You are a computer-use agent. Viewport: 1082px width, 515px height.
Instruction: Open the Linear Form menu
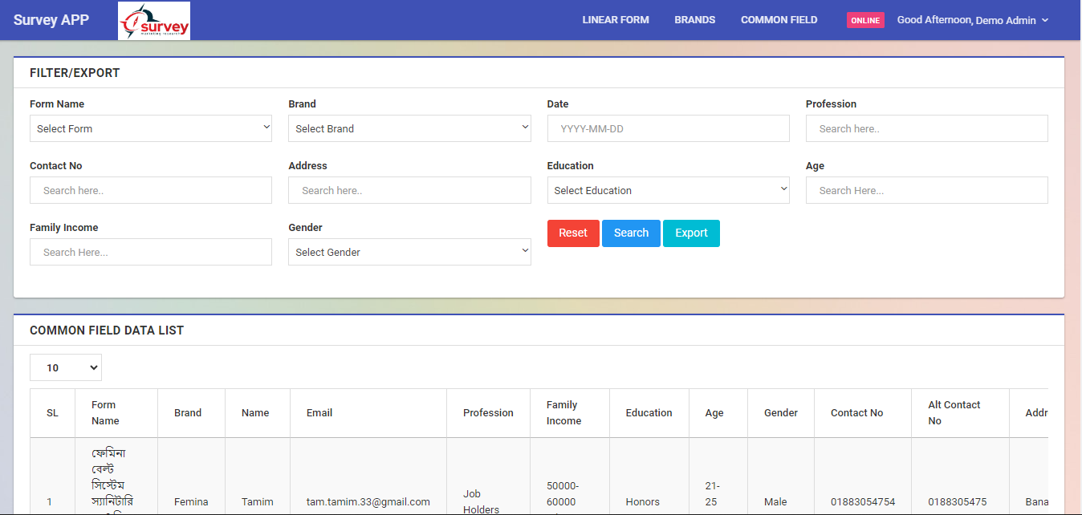[616, 20]
